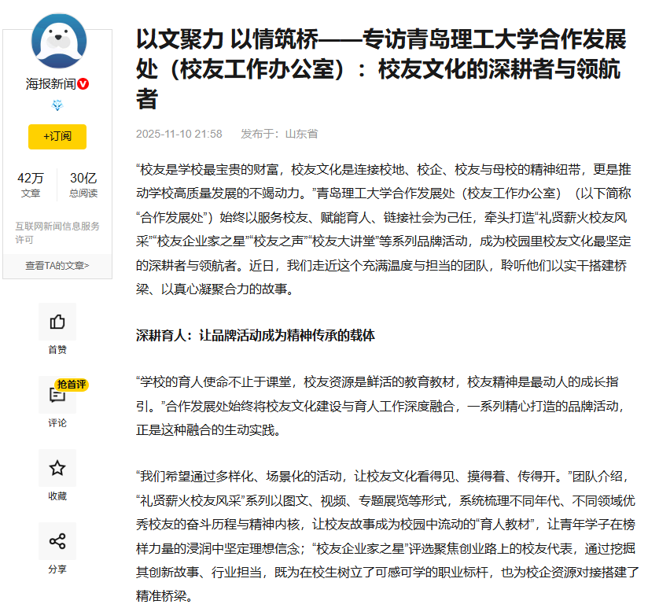
Task: Open 查看TA的文章 link
Action: [57, 266]
